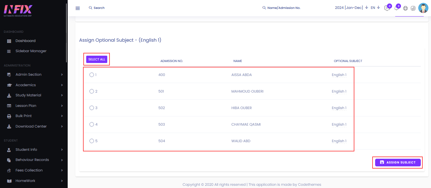Click the Admin Section icon
The width and height of the screenshot is (431, 188).
pyautogui.click(x=9, y=75)
